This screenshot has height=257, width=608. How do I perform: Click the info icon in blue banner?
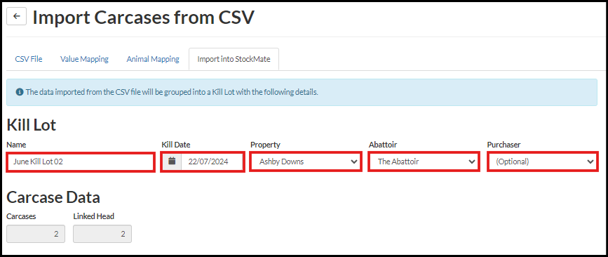20,93
